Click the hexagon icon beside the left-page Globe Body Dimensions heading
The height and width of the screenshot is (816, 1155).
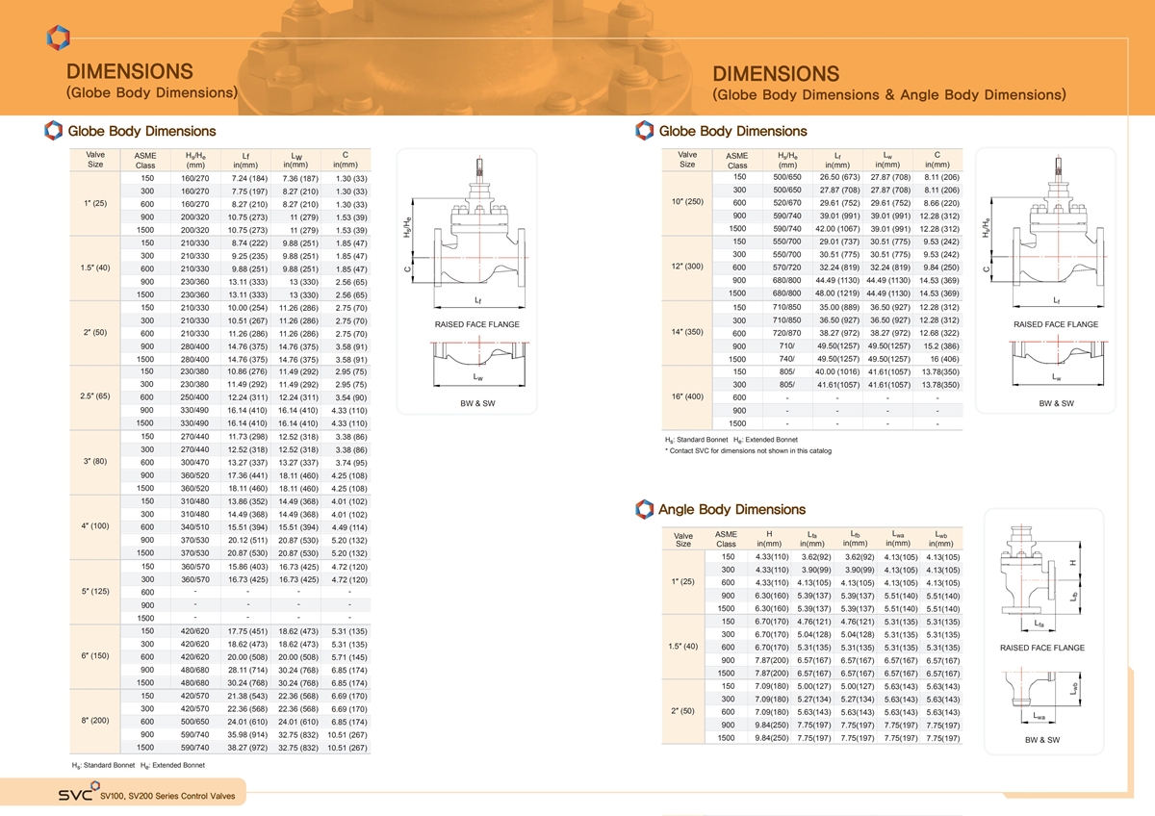click(54, 130)
